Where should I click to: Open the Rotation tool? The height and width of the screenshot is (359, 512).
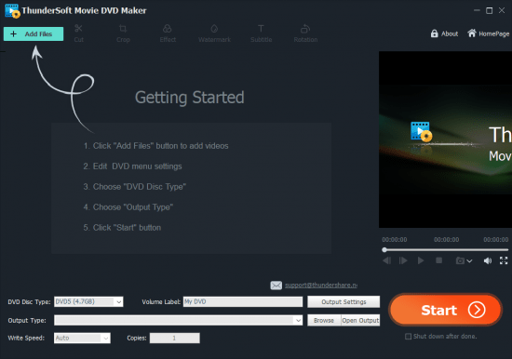point(305,33)
